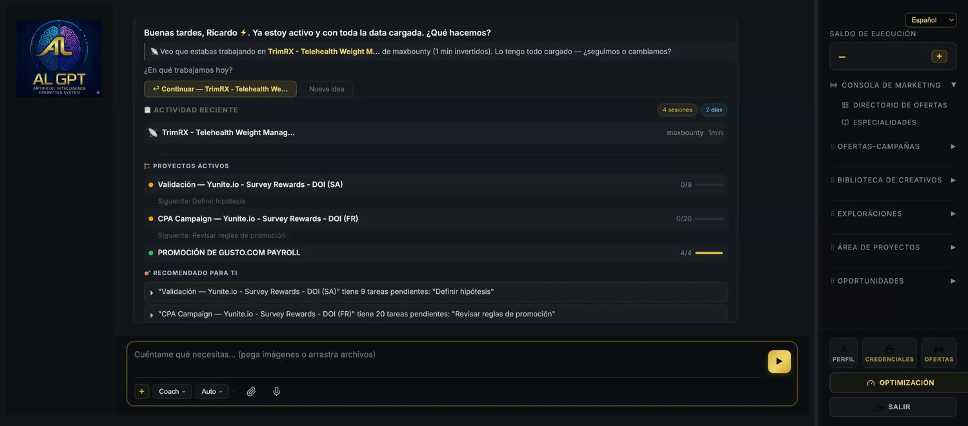Click the 2 días badge
Screen dimensions: 968x426
pyautogui.click(x=714, y=110)
